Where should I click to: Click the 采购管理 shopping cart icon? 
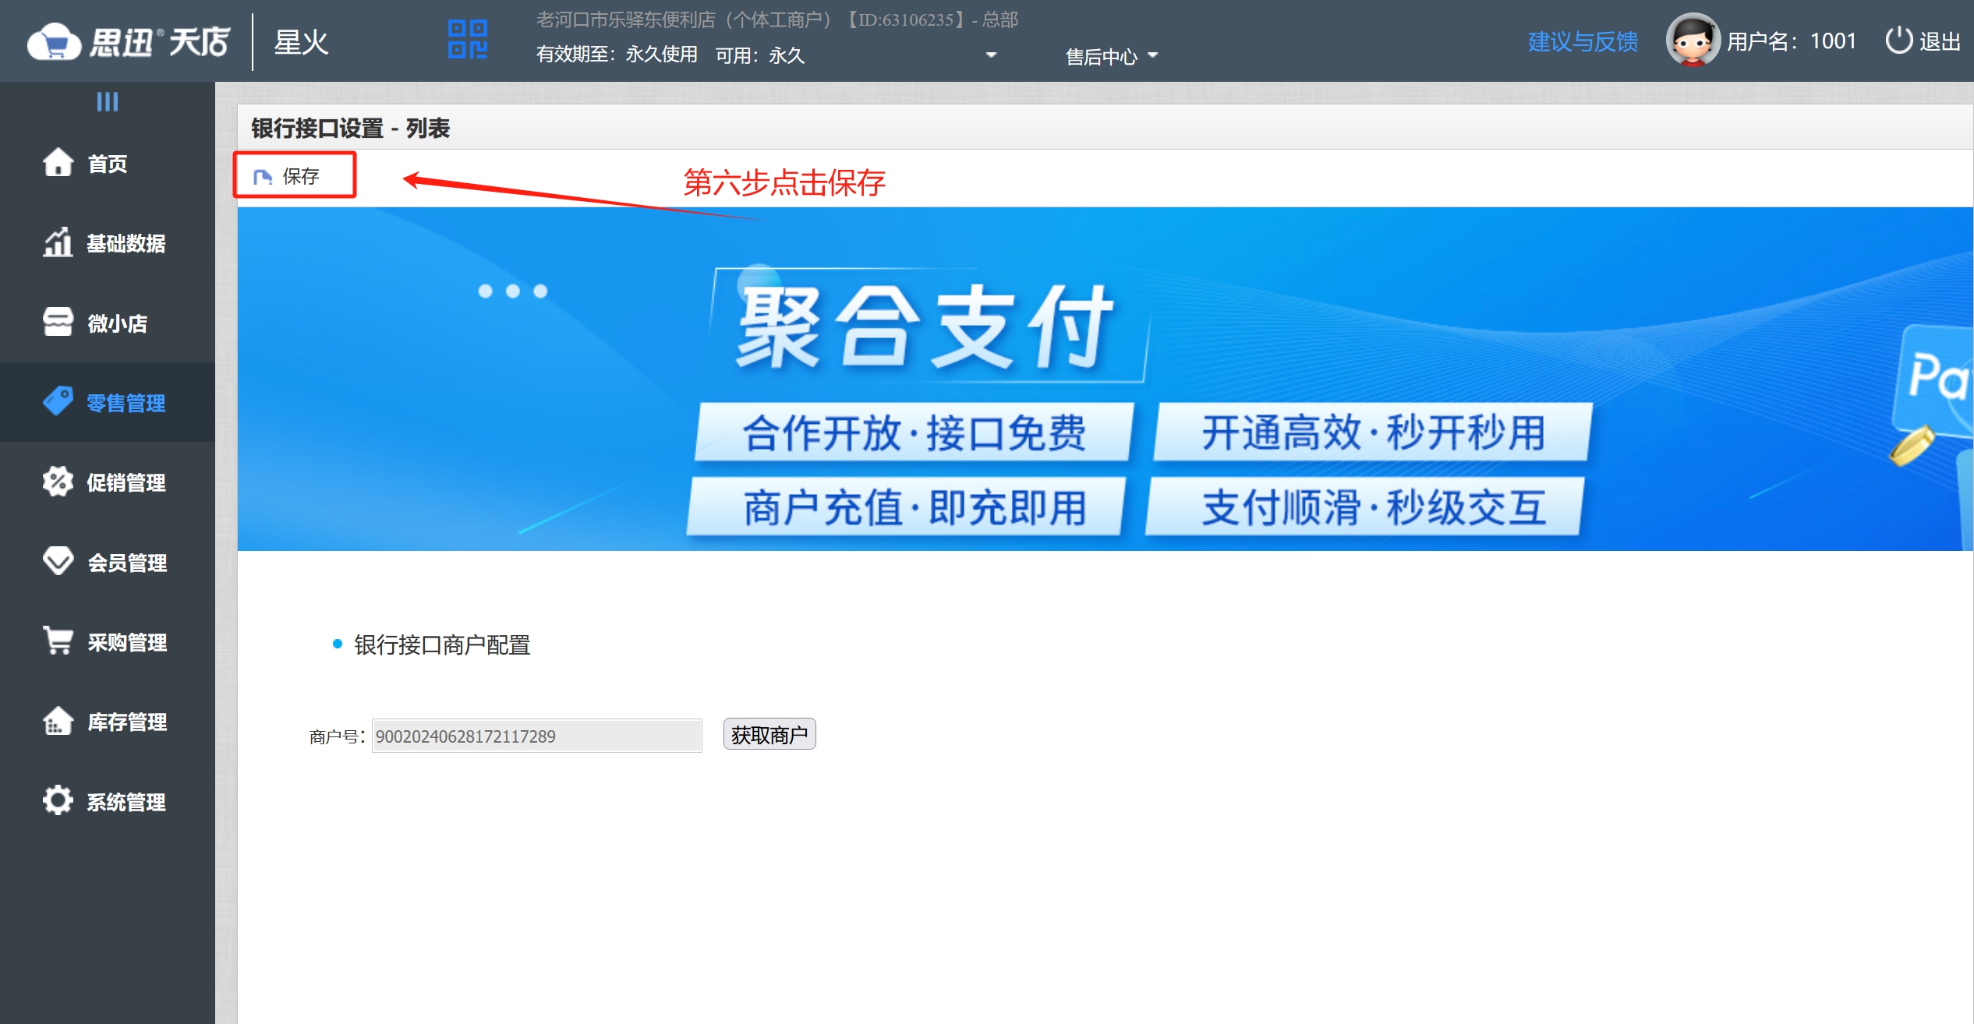(x=58, y=641)
